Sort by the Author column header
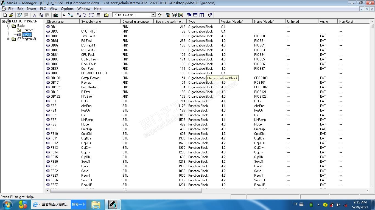The image size is (375, 210). [328, 22]
